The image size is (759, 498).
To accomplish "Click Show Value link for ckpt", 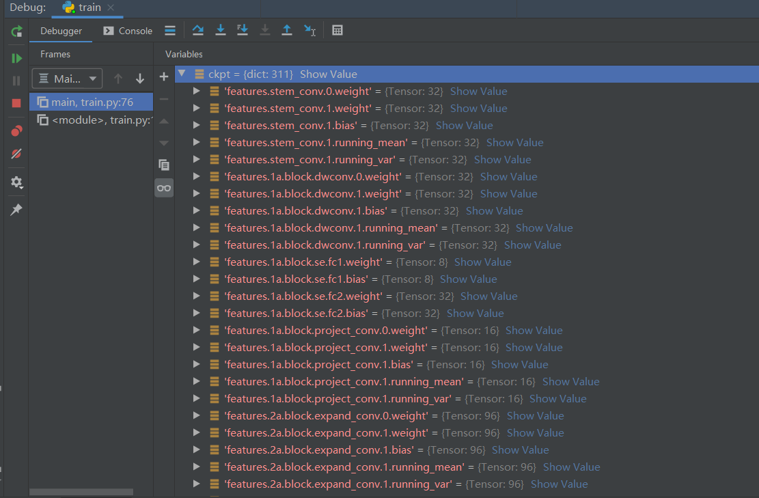I will tap(328, 74).
